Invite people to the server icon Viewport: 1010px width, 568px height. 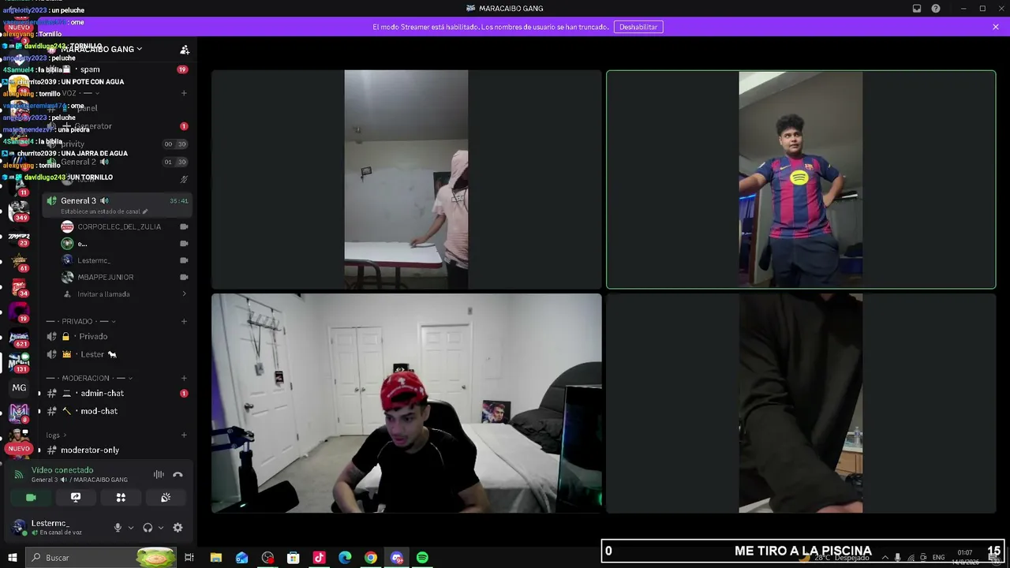point(185,50)
